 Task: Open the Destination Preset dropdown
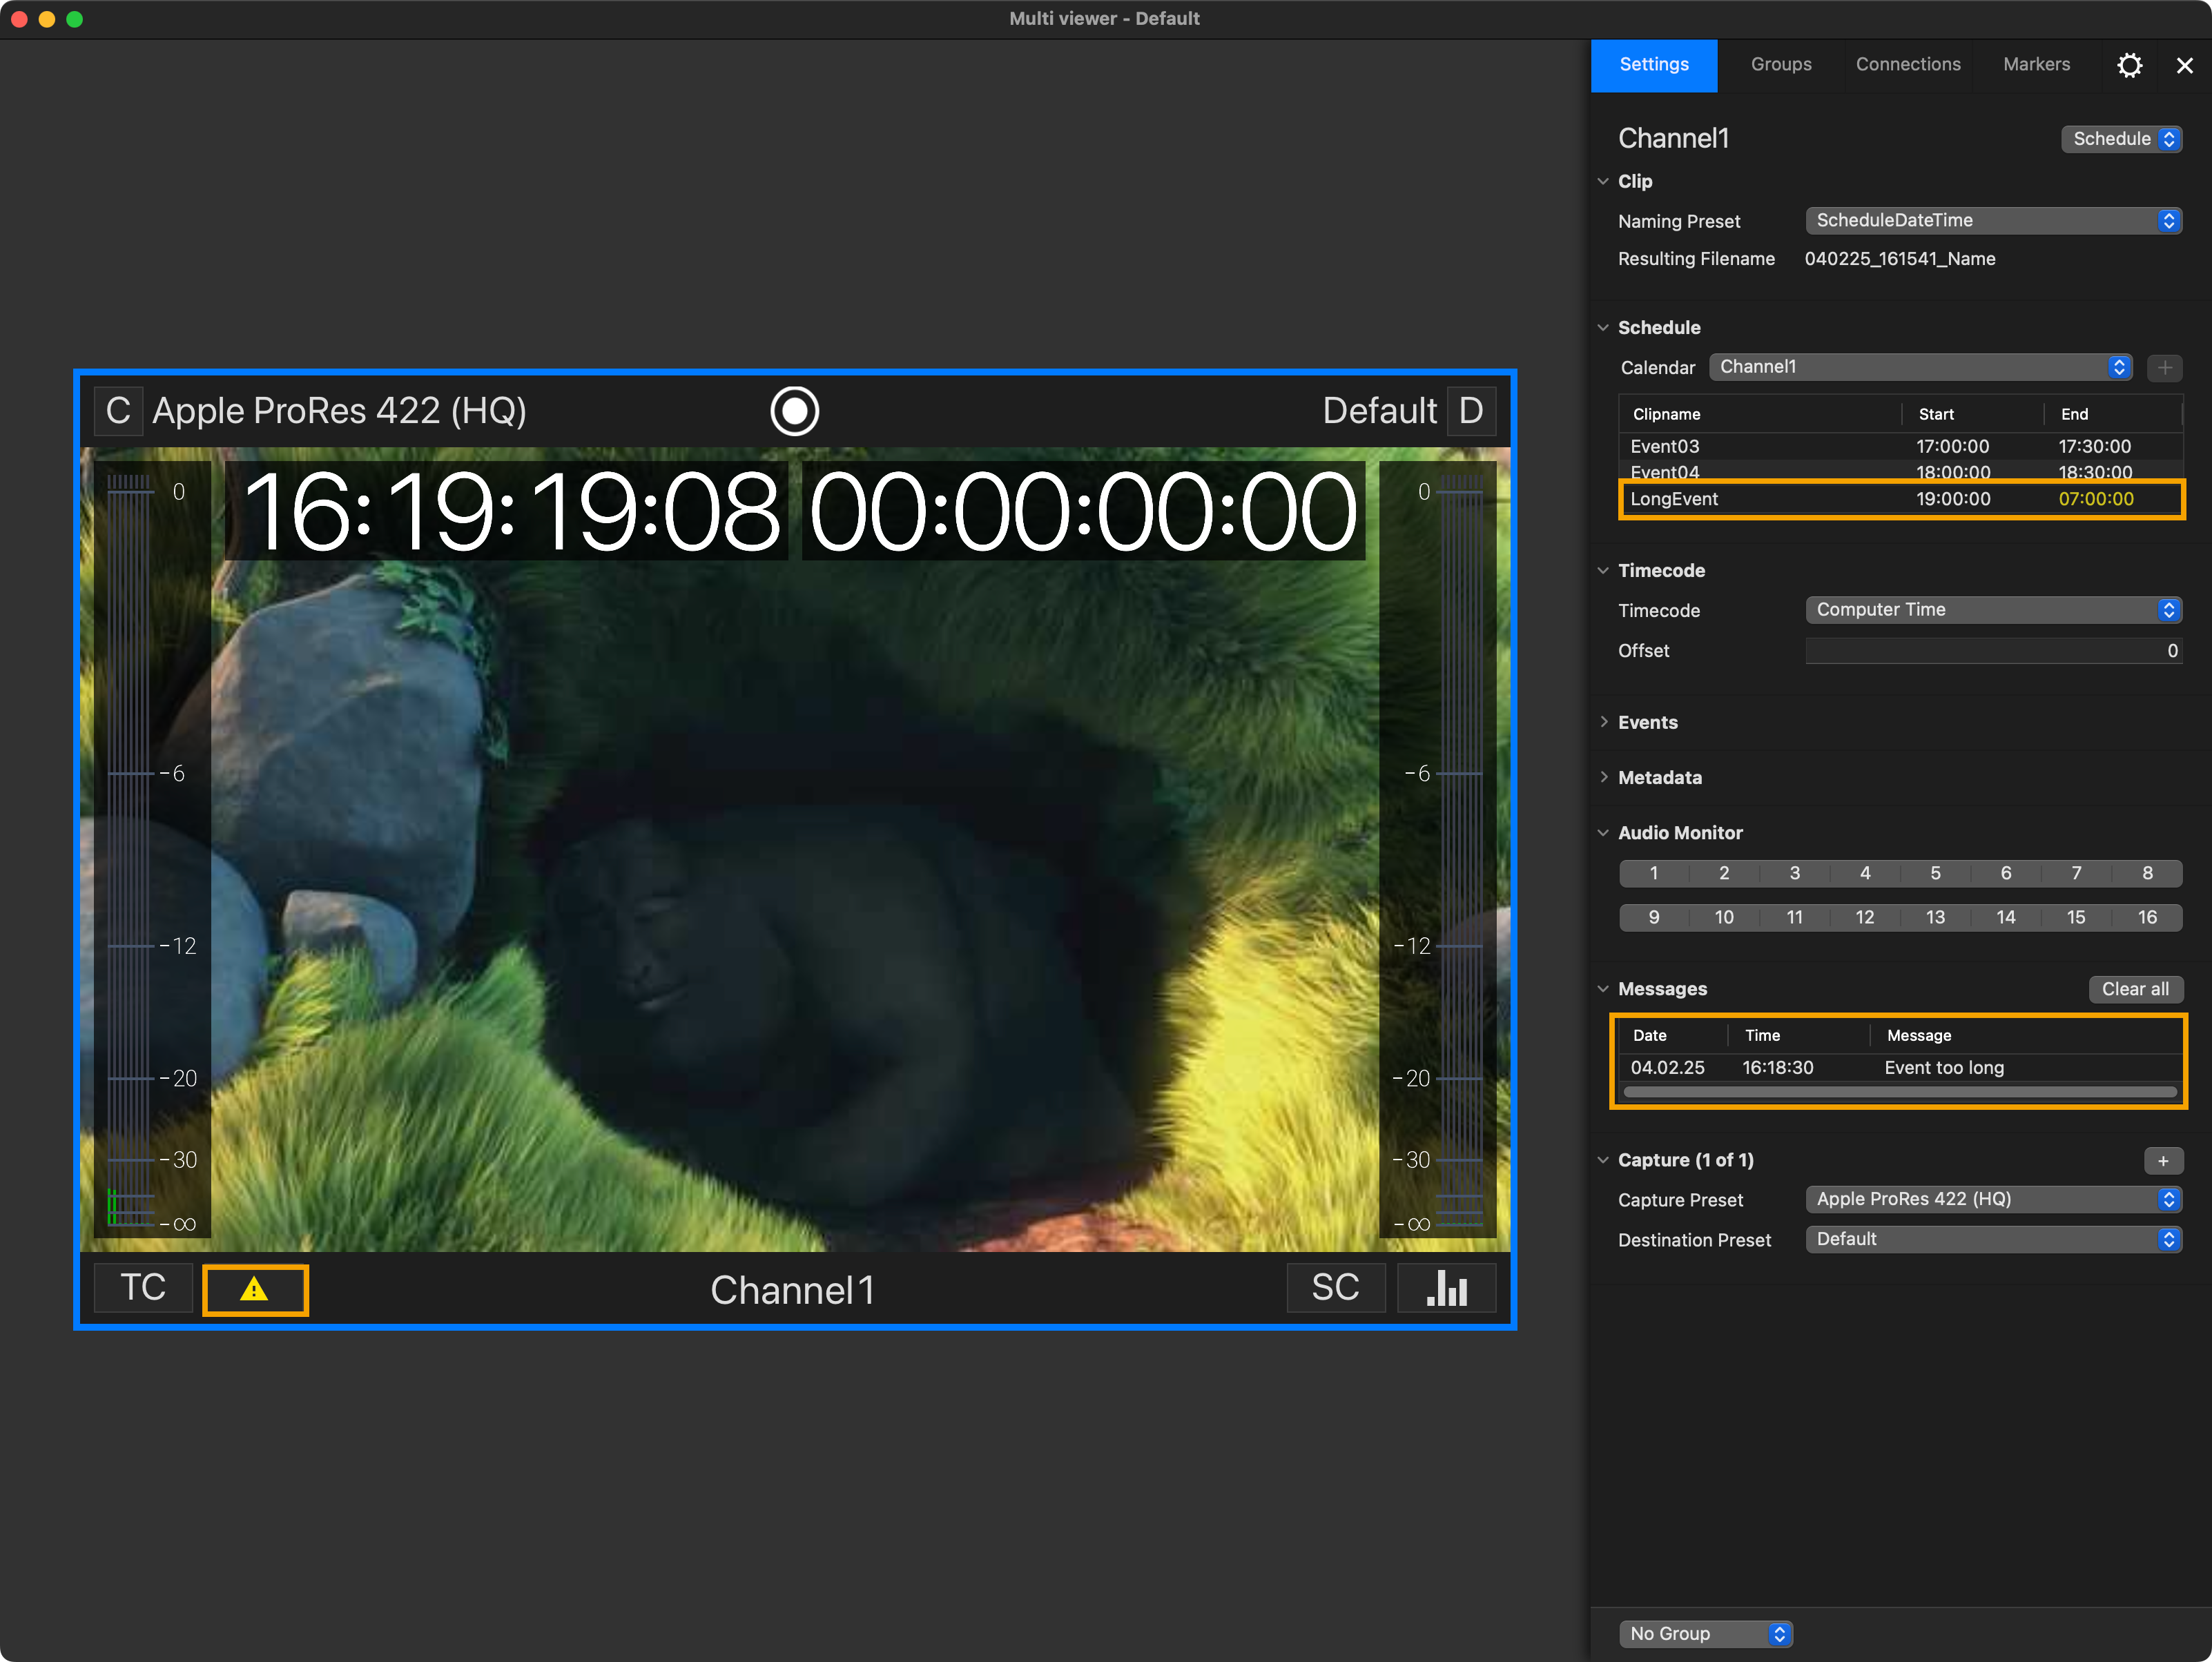coord(1993,1239)
